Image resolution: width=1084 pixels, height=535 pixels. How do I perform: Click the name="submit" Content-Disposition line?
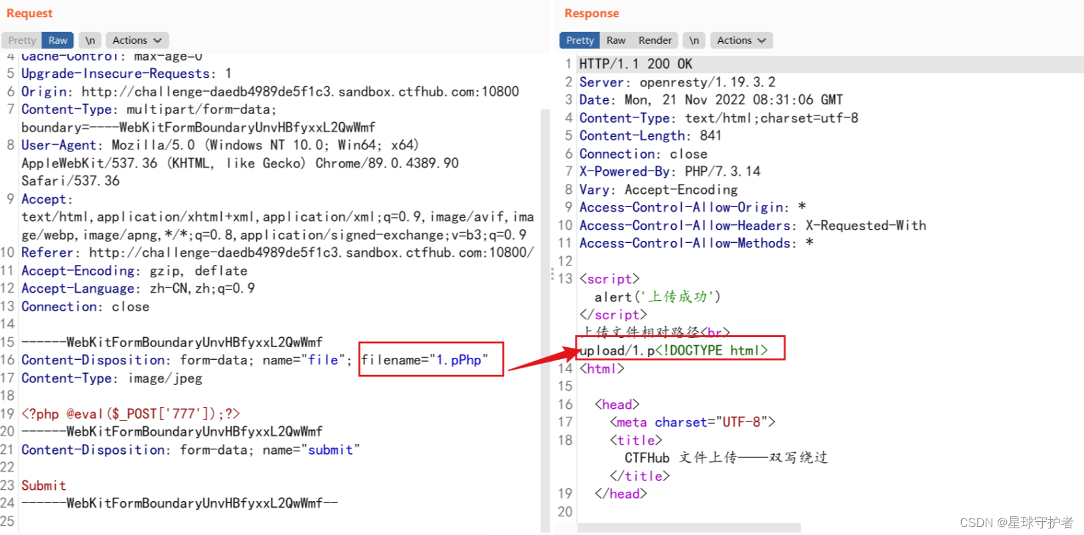(x=191, y=449)
